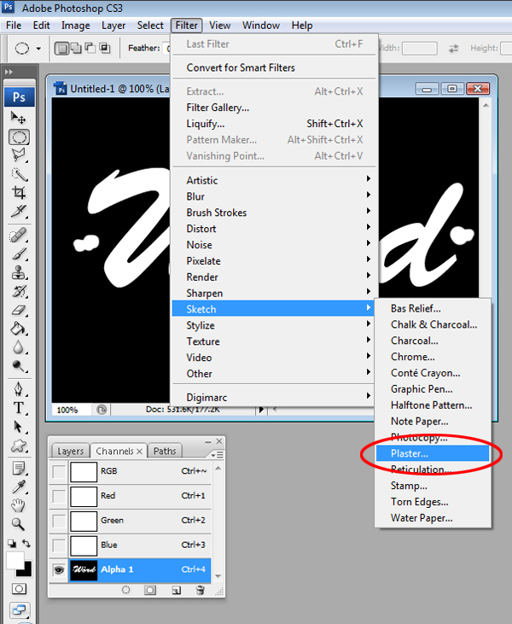The image size is (512, 624).
Task: Choose Add to selection mode button
Action: click(76, 49)
